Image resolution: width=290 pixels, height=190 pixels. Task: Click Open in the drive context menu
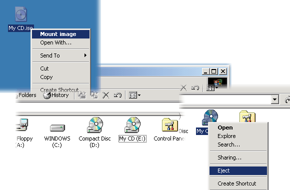pos(238,127)
